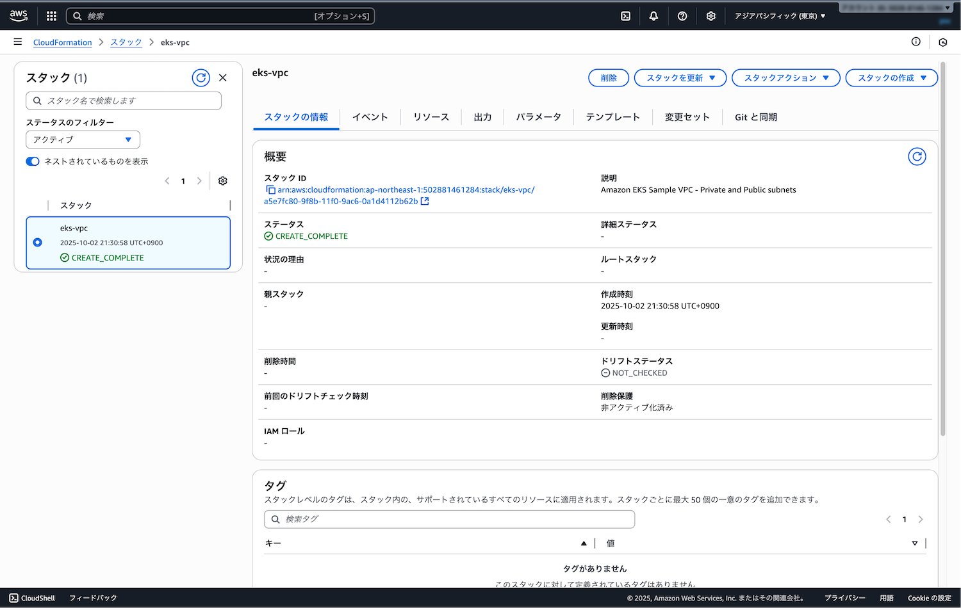
Task: Expand the update stack dropdown
Action: coord(680,78)
